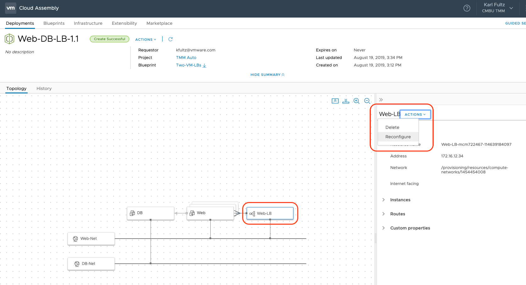Switch to the History tab
Screen dimensions: 526x285
pyautogui.click(x=44, y=88)
